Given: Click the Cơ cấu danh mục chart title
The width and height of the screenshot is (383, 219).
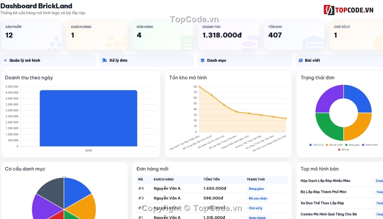Looking at the screenshot, I should point(25,169).
